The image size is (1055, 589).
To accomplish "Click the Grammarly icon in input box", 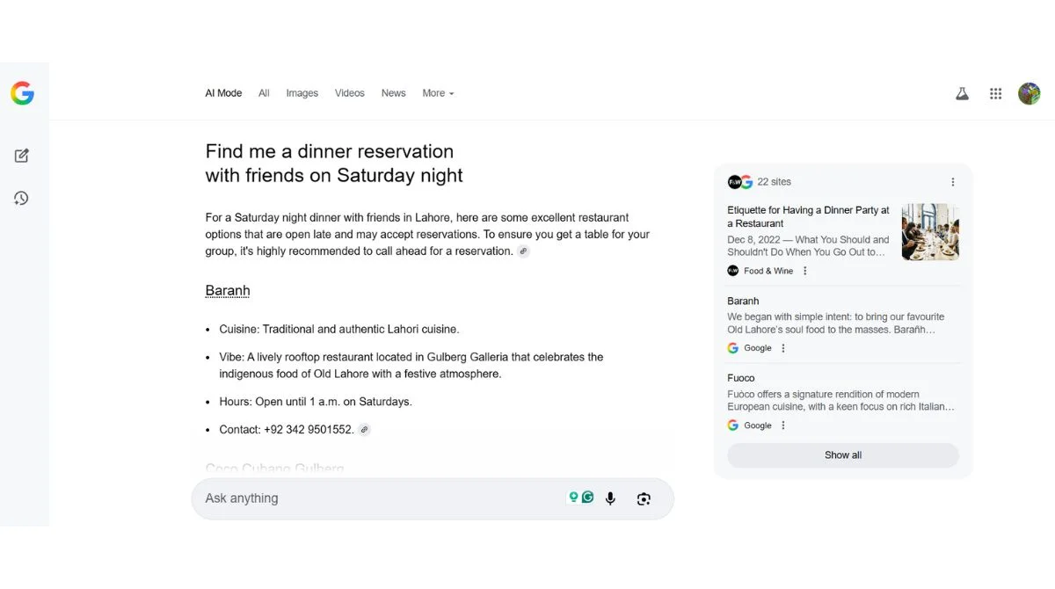I will [x=587, y=497].
